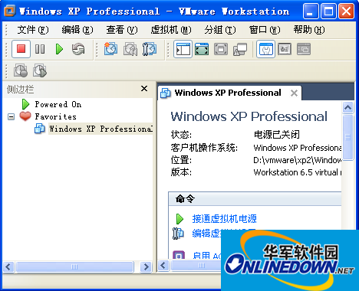Click the sidebar scroll right arrow
Image resolution: width=359 pixels, height=291 pixels.
point(146,266)
